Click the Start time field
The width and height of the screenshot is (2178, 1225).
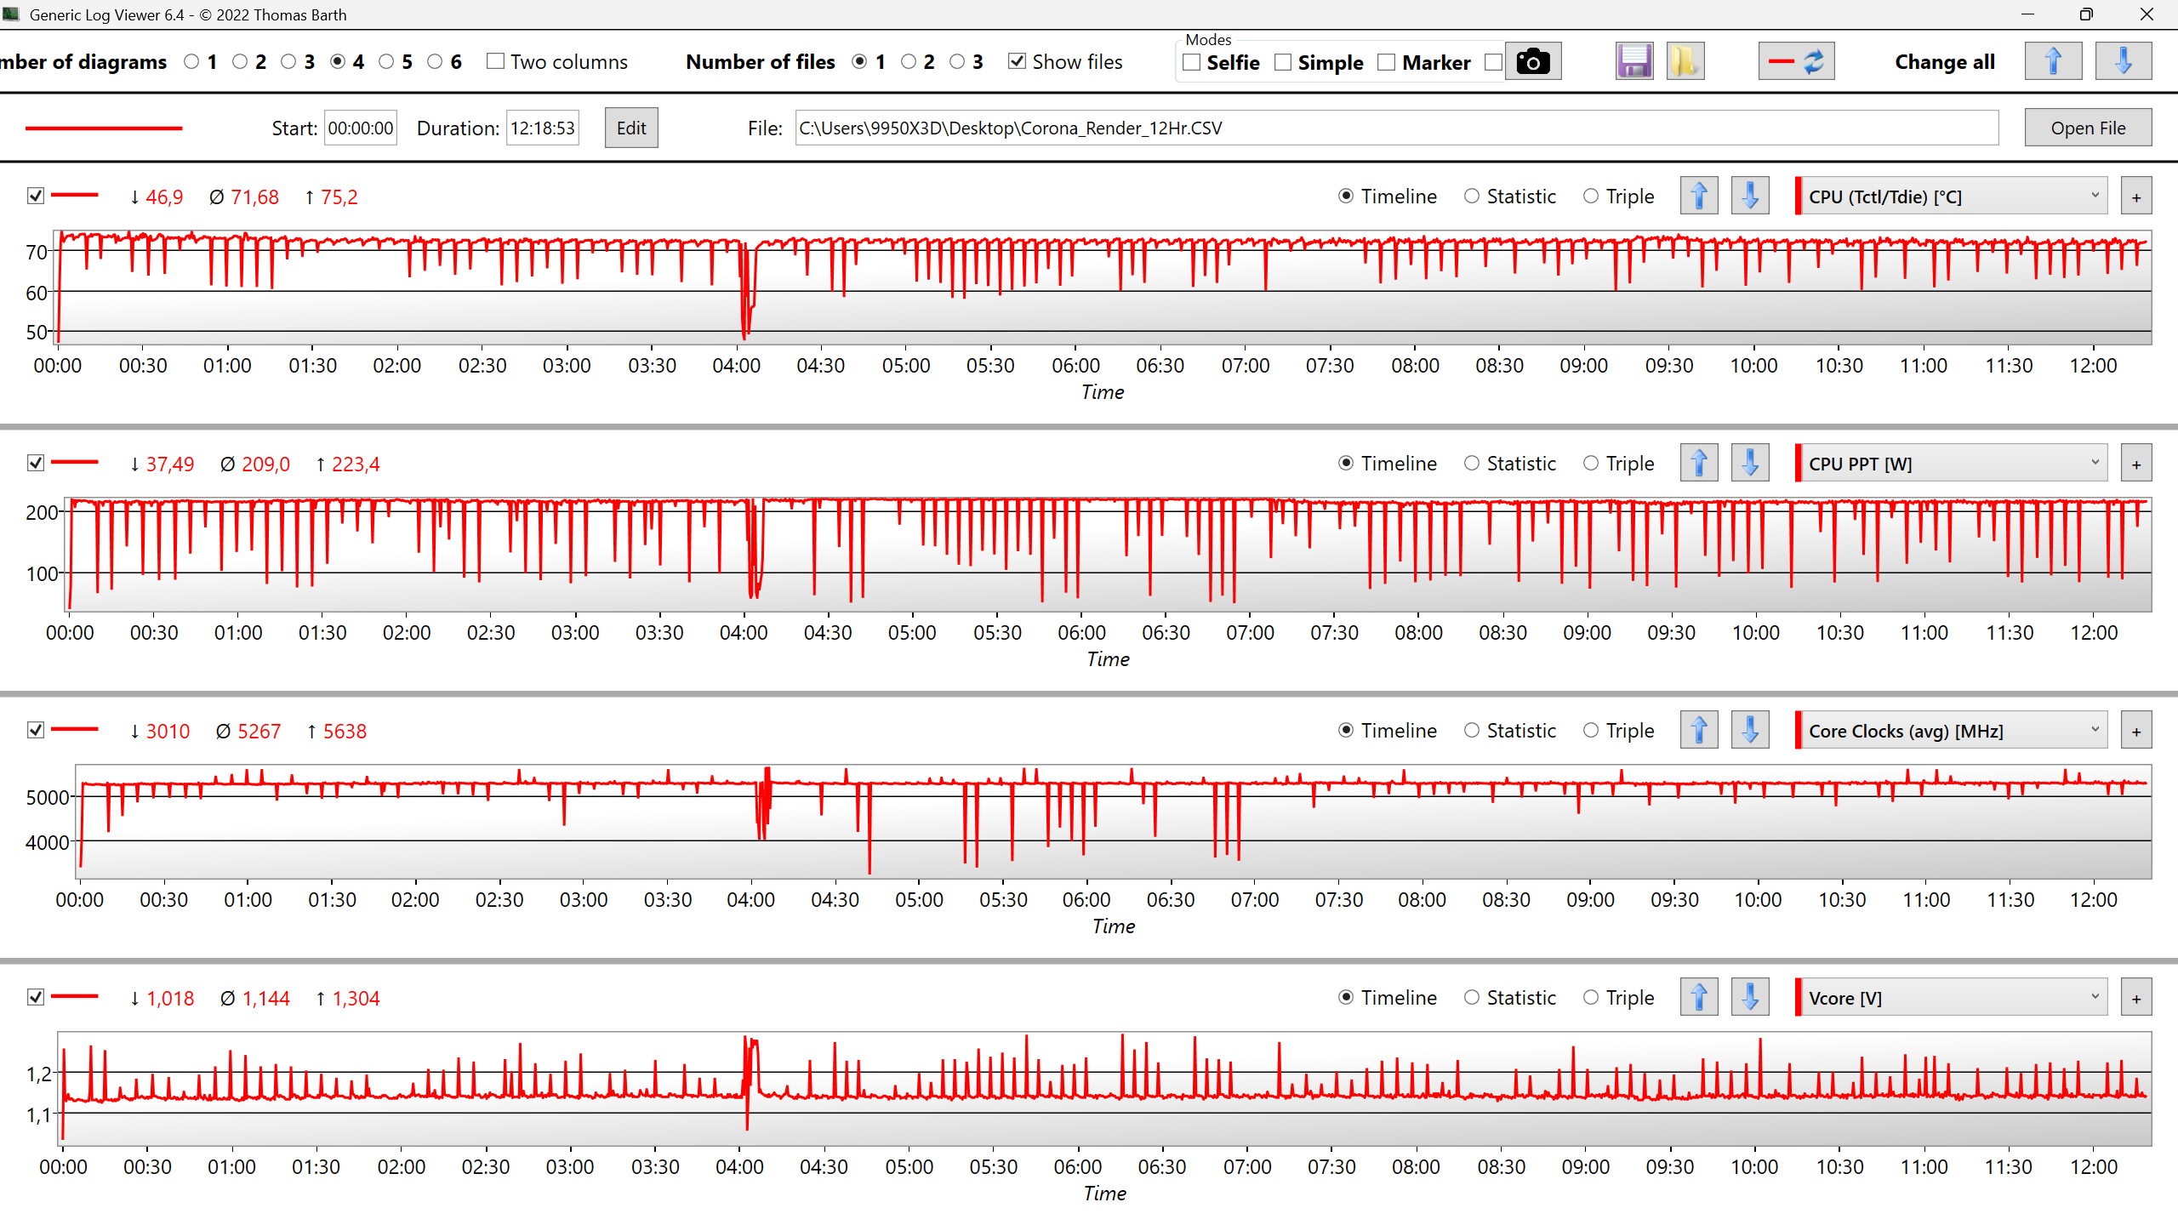pyautogui.click(x=361, y=128)
